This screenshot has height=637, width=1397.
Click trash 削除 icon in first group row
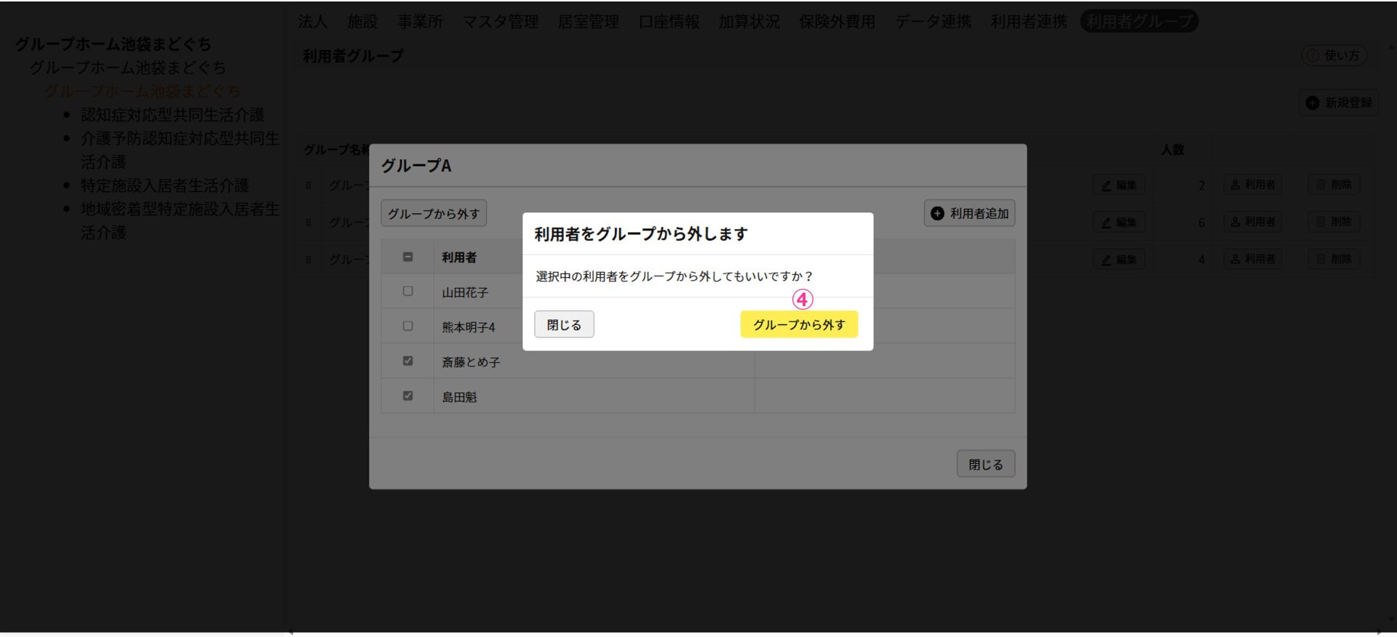click(1321, 185)
